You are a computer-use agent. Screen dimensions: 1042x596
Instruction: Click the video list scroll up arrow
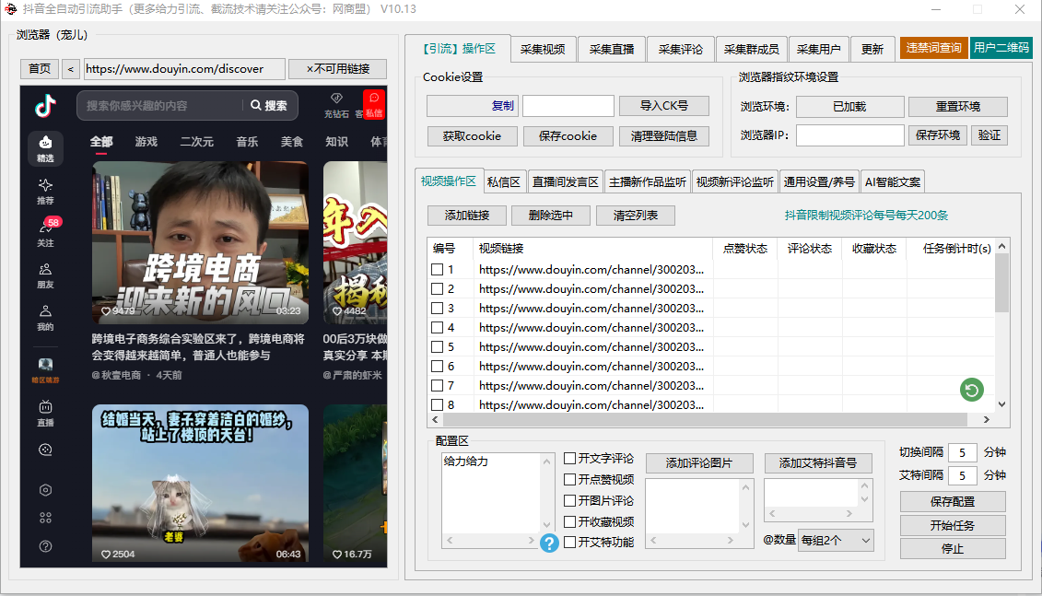tap(1002, 247)
